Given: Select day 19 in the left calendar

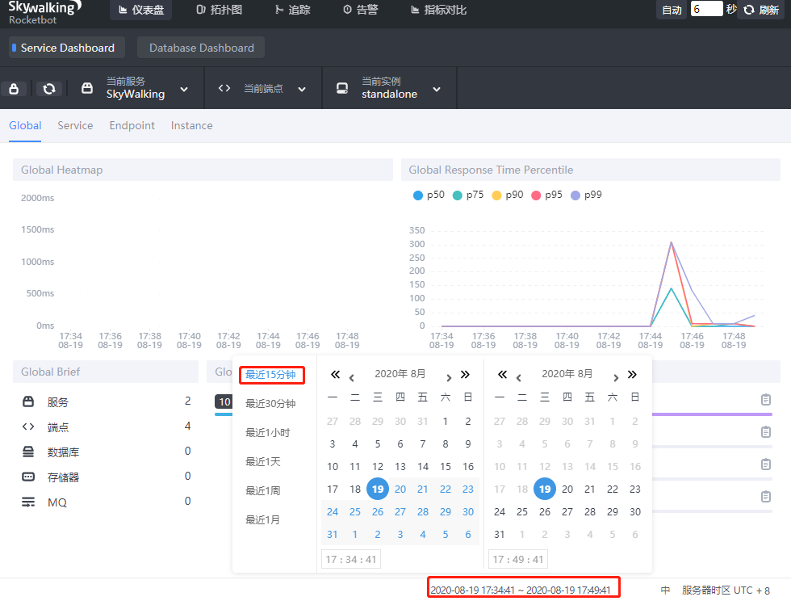Looking at the screenshot, I should pos(378,489).
